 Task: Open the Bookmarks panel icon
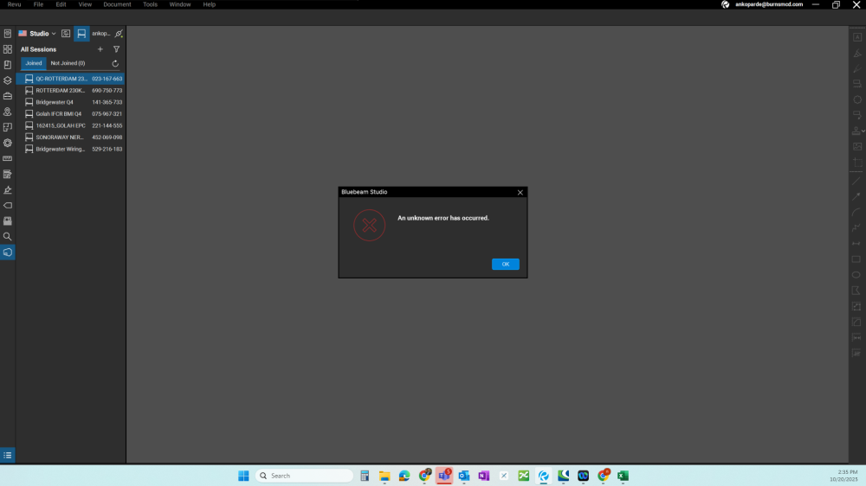[8, 65]
